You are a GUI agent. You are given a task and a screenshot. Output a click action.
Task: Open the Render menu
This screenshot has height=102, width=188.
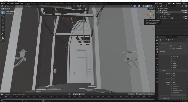click(12, 4)
